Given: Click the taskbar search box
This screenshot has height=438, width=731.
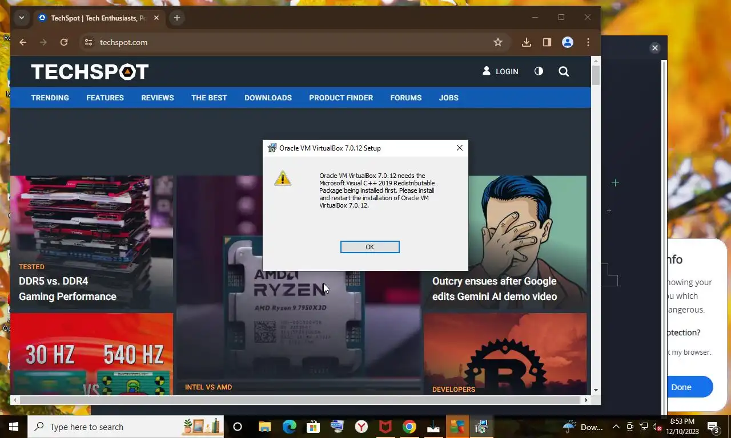Looking at the screenshot, I should (126, 427).
